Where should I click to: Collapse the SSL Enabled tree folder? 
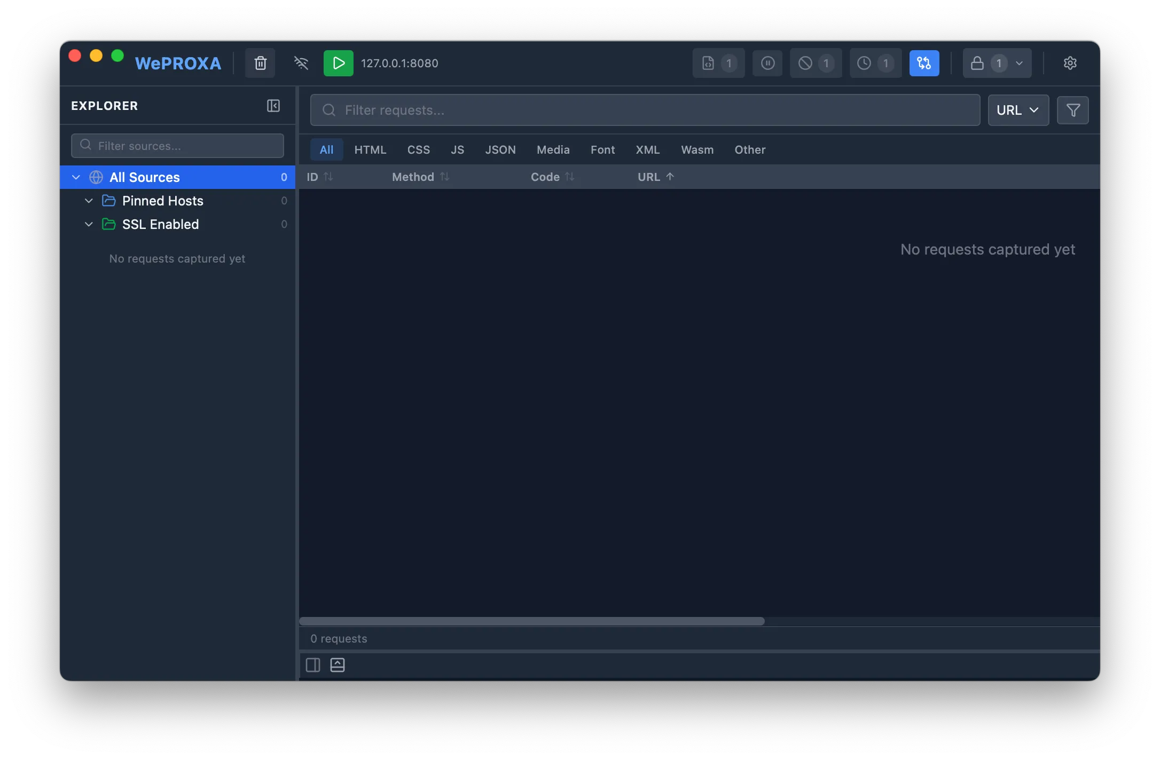click(x=89, y=224)
